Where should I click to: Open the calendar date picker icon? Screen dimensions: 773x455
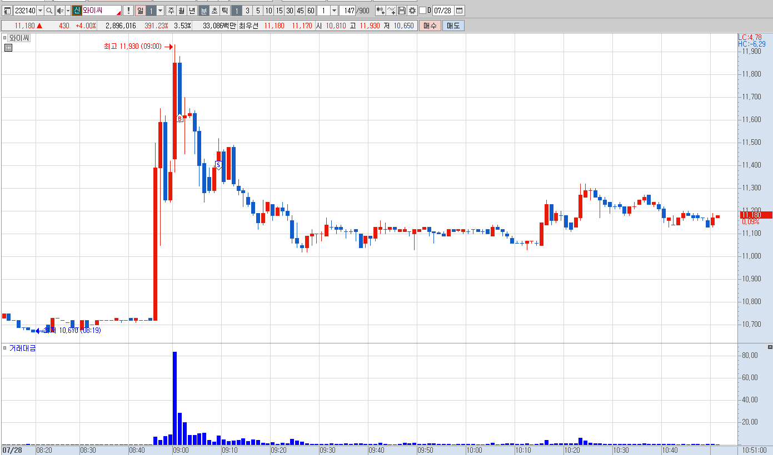coord(460,11)
